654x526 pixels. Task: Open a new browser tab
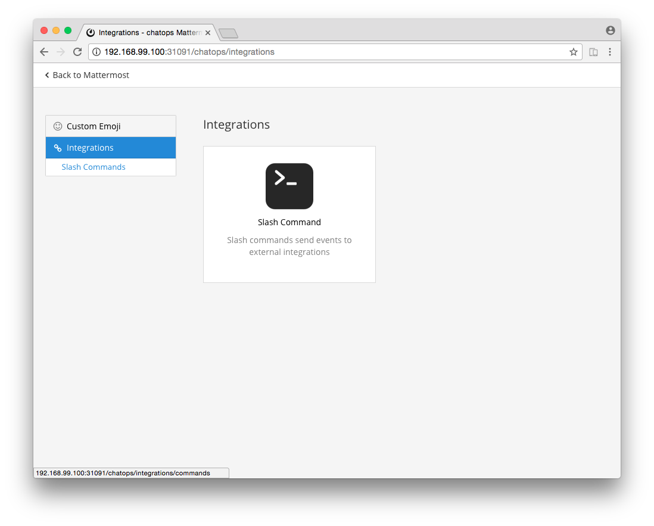228,33
